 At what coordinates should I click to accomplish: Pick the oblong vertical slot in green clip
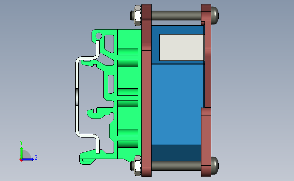[111, 84]
